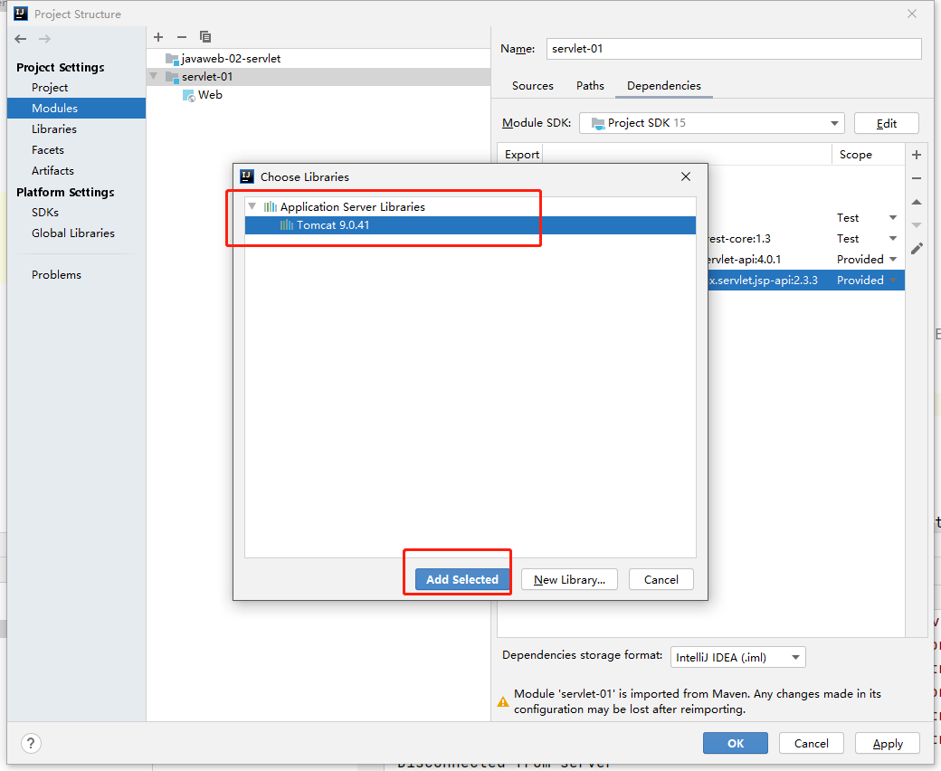Open Project settings section
This screenshot has width=941, height=771.
pyautogui.click(x=49, y=87)
